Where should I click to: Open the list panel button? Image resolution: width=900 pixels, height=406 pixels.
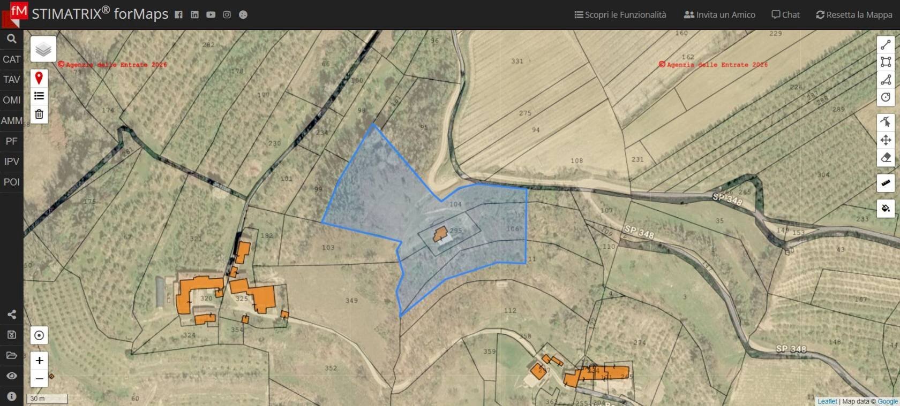pyautogui.click(x=39, y=96)
